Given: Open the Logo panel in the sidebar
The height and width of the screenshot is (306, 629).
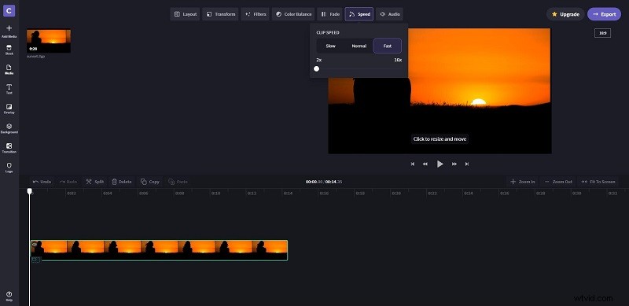Looking at the screenshot, I should 9,168.
